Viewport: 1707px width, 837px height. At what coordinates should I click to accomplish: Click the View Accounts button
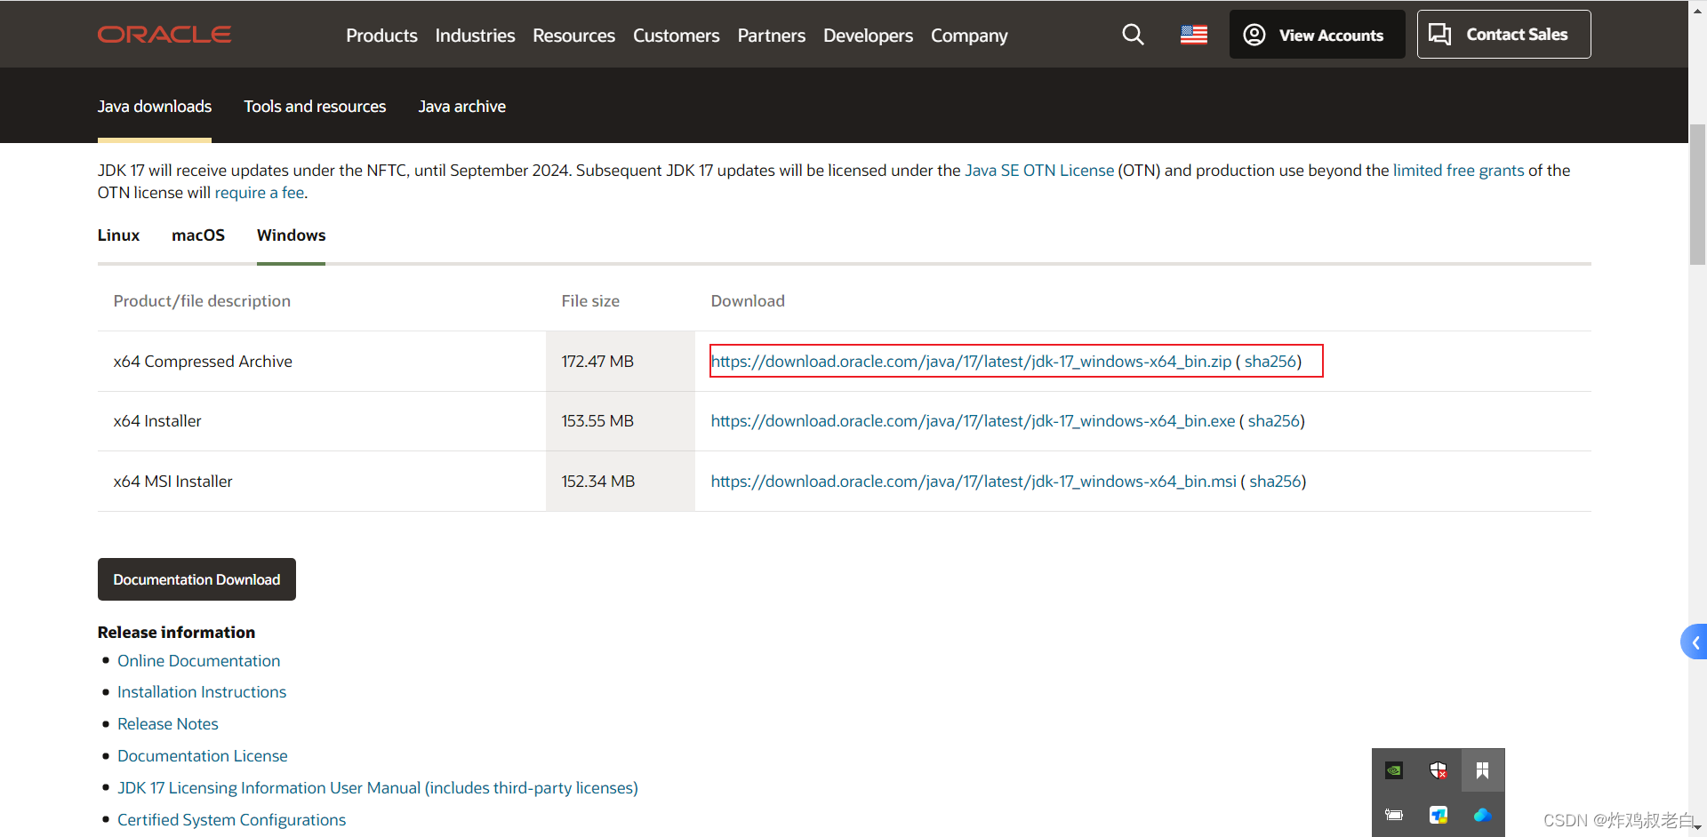click(x=1317, y=35)
